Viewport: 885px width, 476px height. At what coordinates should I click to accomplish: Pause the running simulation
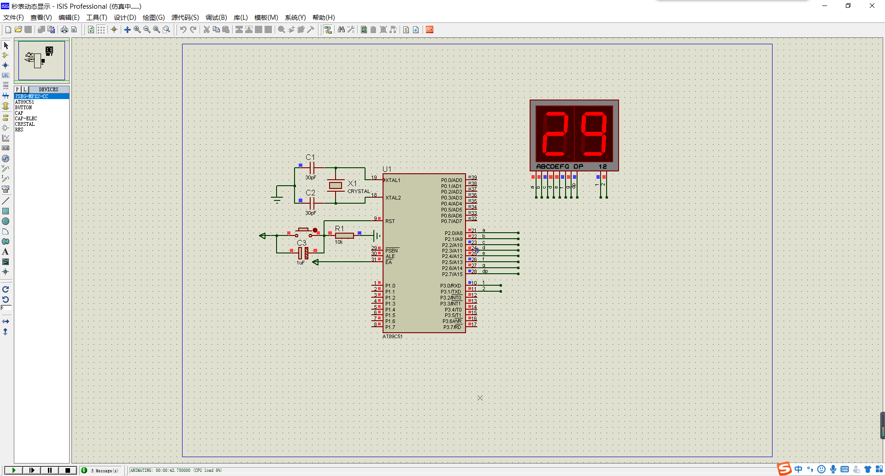tap(50, 470)
